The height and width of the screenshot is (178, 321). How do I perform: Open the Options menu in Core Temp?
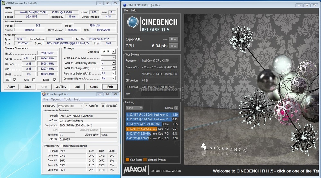point(56,99)
